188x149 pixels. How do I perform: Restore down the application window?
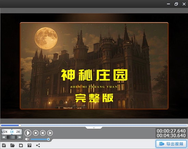tap(176, 4)
